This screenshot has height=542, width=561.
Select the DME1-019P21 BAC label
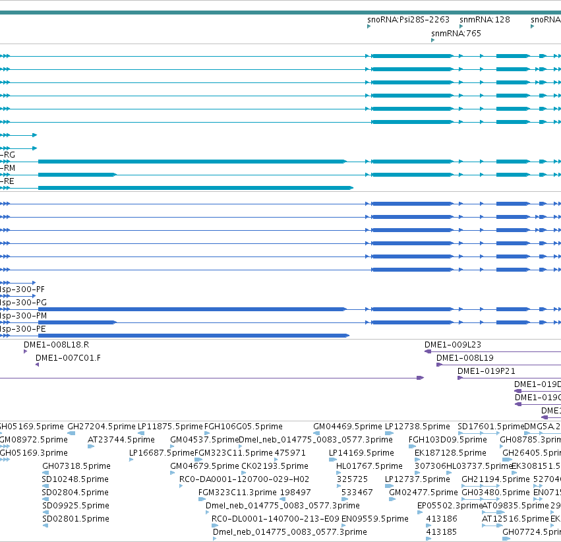(x=487, y=371)
